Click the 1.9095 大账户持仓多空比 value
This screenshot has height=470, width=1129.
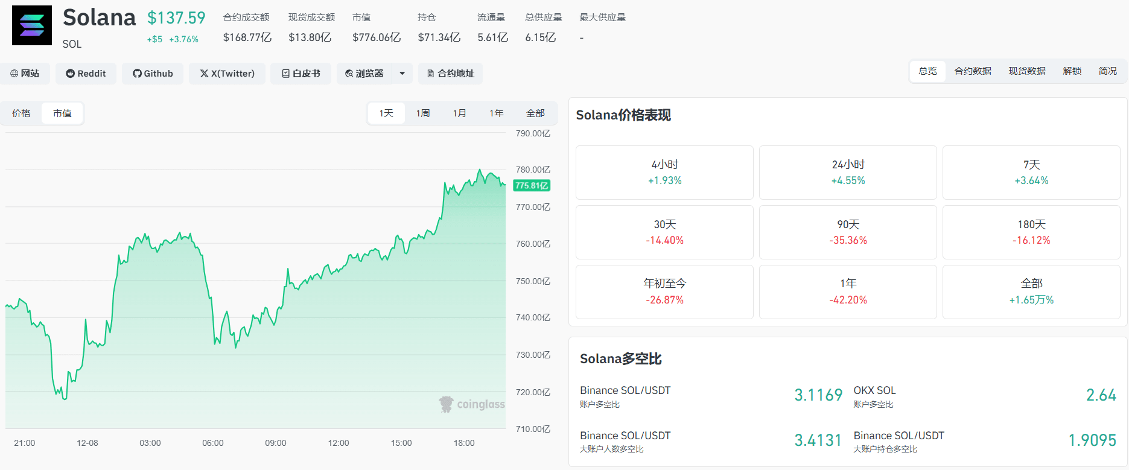[x=1092, y=440]
